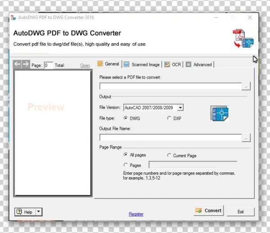
Task: Select DXF file type option
Action: tap(169, 119)
